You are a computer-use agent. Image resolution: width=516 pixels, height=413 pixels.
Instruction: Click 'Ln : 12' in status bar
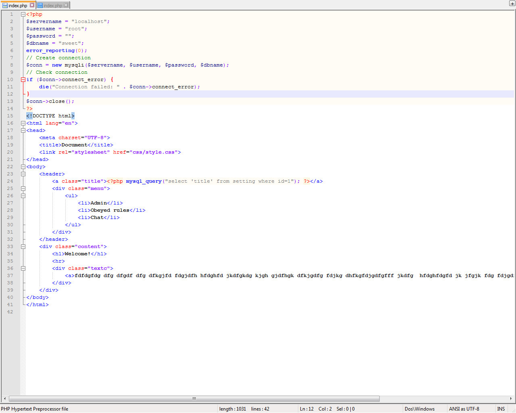click(x=307, y=409)
